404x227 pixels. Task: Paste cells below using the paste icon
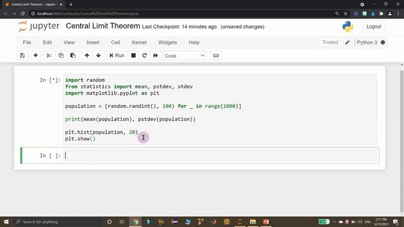(x=73, y=55)
